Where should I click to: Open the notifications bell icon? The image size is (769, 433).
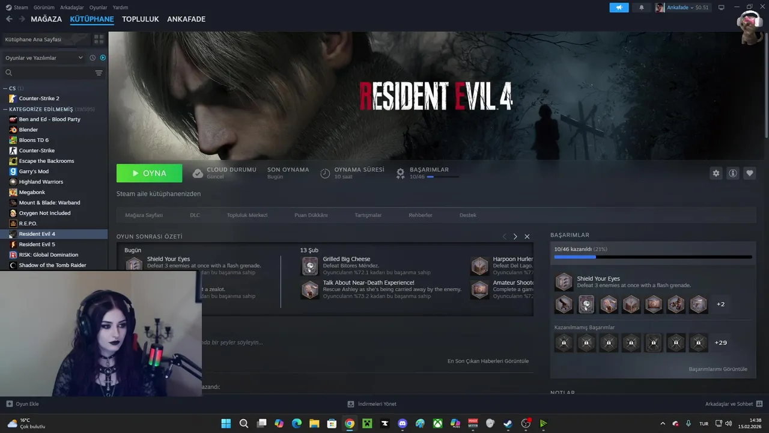click(x=641, y=7)
